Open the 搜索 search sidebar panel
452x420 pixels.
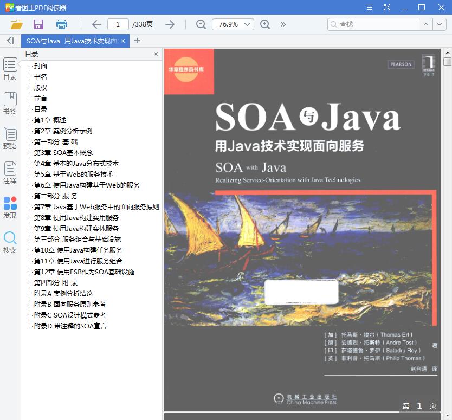click(10, 242)
